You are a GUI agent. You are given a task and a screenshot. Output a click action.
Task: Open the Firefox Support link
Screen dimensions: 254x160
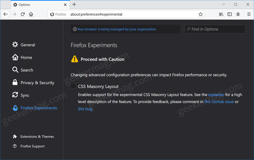click(33, 146)
